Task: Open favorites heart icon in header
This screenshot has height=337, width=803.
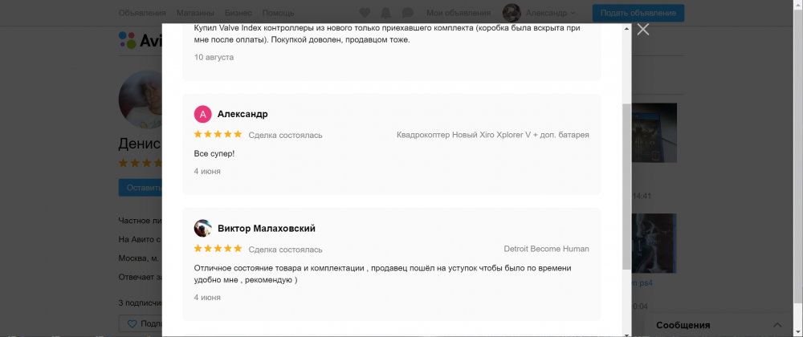Action: (x=364, y=13)
